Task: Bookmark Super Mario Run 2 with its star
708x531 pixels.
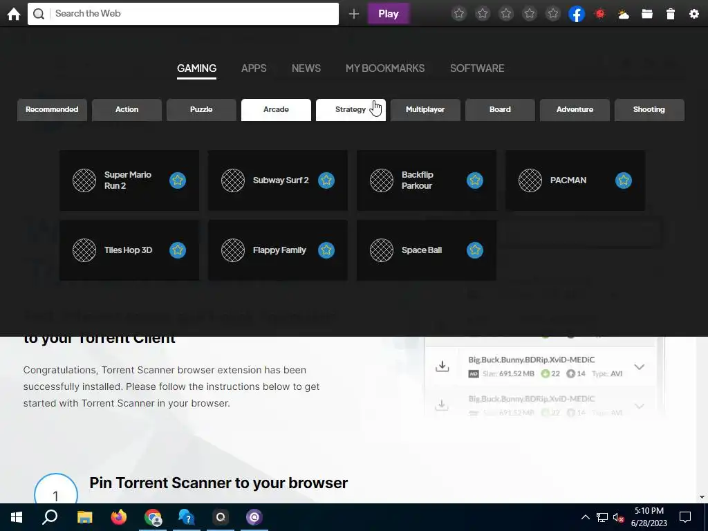Action: [x=178, y=180]
